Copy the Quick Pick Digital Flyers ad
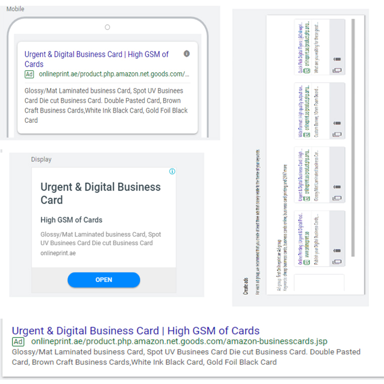The image size is (384, 384). tap(337, 71)
